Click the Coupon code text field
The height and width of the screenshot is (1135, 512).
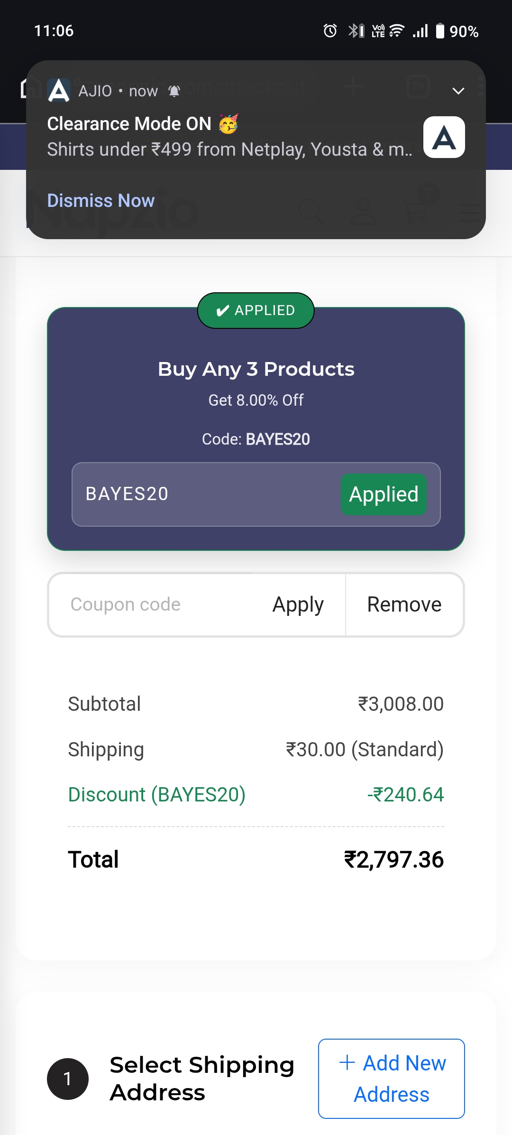(156, 605)
